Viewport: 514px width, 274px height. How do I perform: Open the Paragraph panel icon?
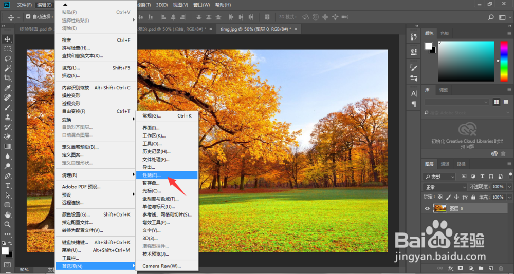[414, 104]
